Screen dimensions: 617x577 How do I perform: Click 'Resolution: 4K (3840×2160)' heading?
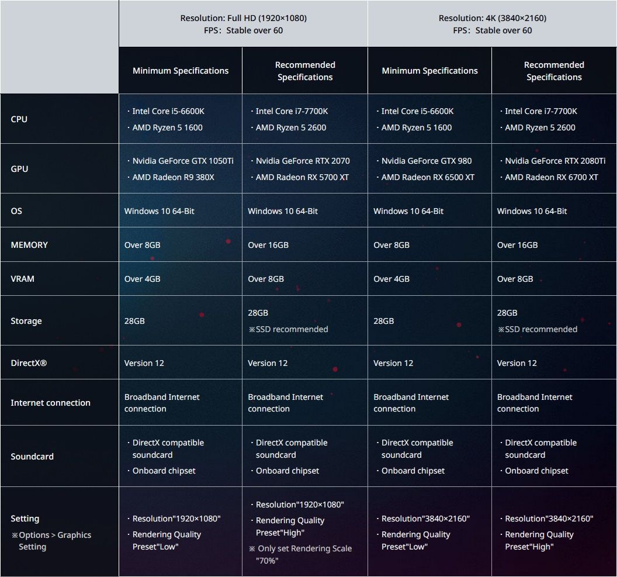tap(493, 18)
